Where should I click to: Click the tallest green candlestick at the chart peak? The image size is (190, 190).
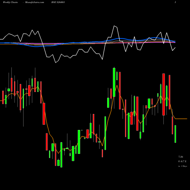click(x=114, y=82)
